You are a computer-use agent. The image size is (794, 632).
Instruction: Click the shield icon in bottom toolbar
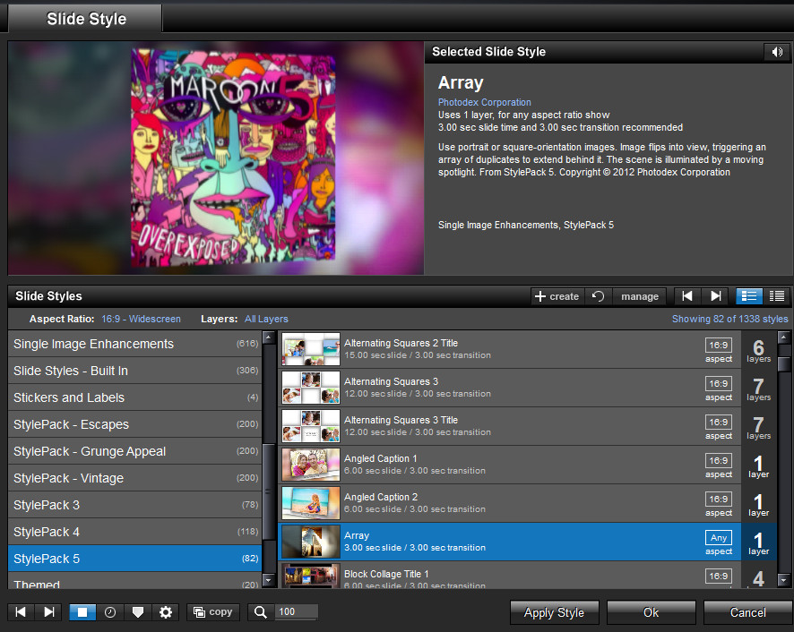[138, 611]
